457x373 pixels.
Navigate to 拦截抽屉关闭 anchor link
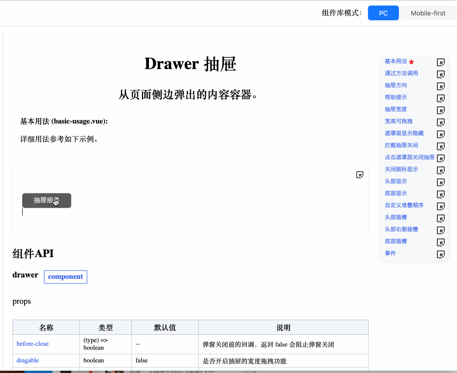[401, 145]
